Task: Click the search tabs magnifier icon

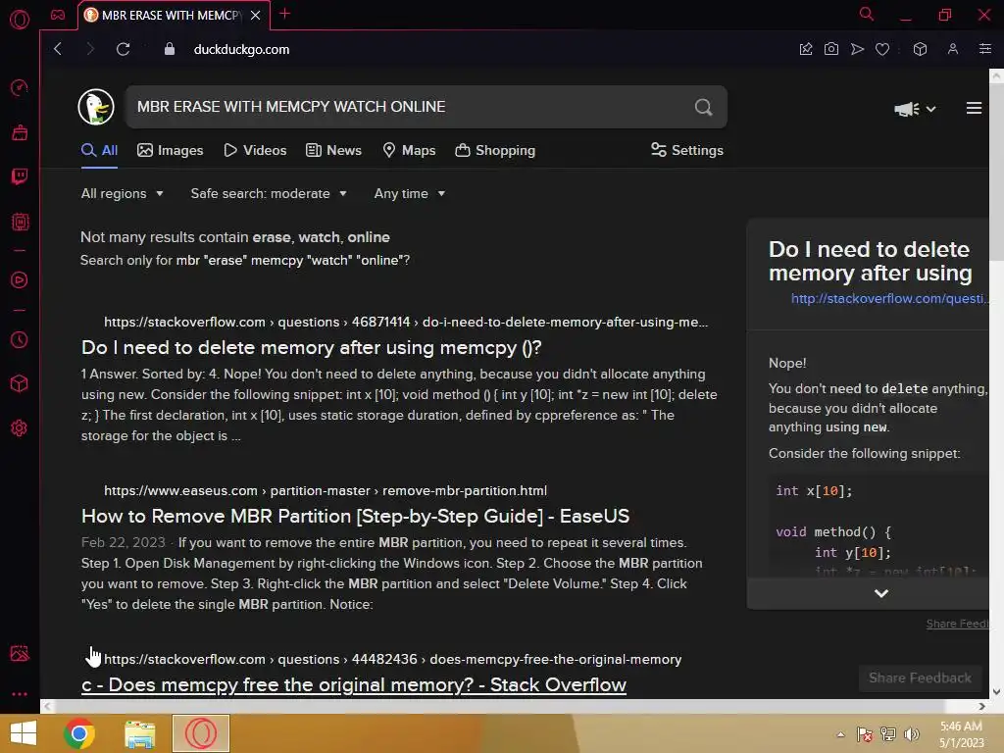Action: click(x=867, y=14)
